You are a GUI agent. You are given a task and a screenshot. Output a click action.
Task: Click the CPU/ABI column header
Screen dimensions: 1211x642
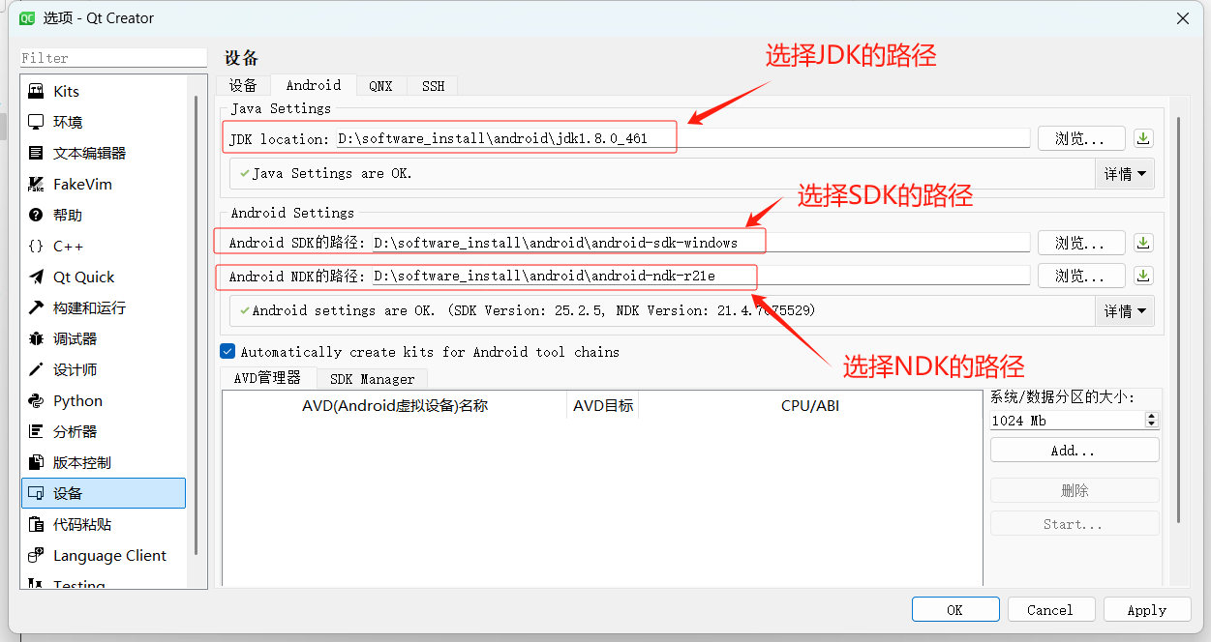pos(810,406)
